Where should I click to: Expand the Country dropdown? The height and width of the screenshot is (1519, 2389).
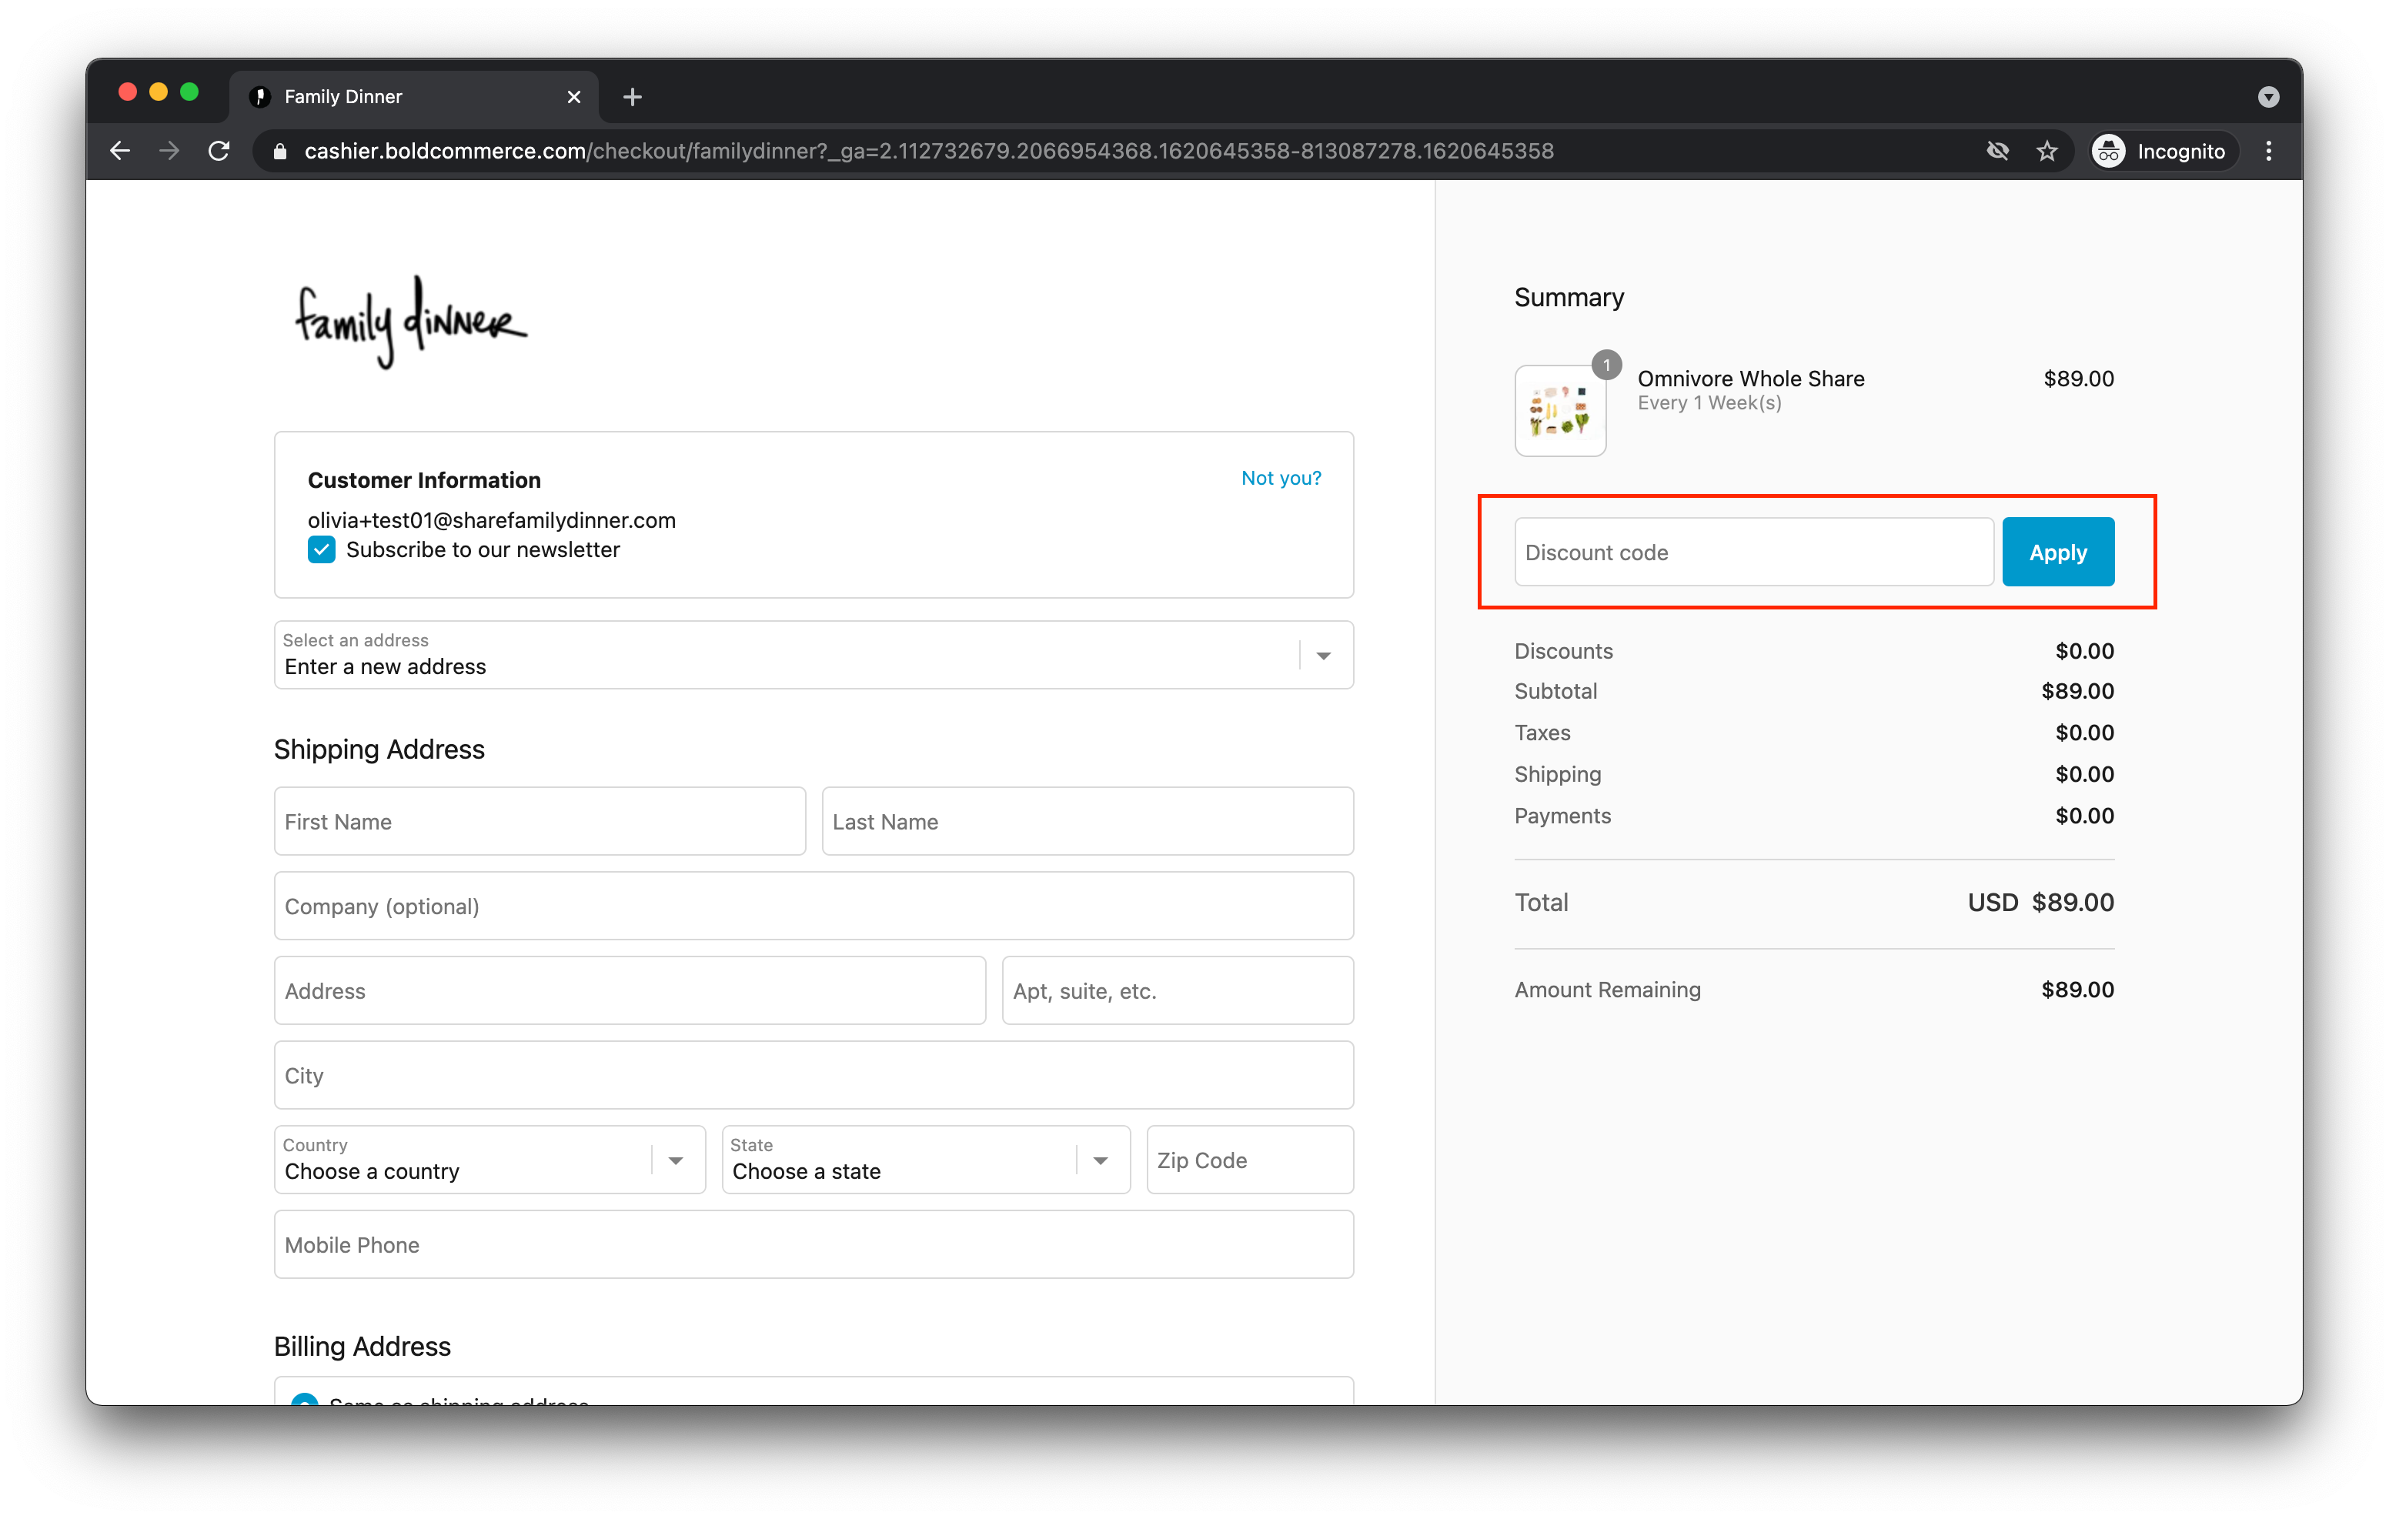490,1160
